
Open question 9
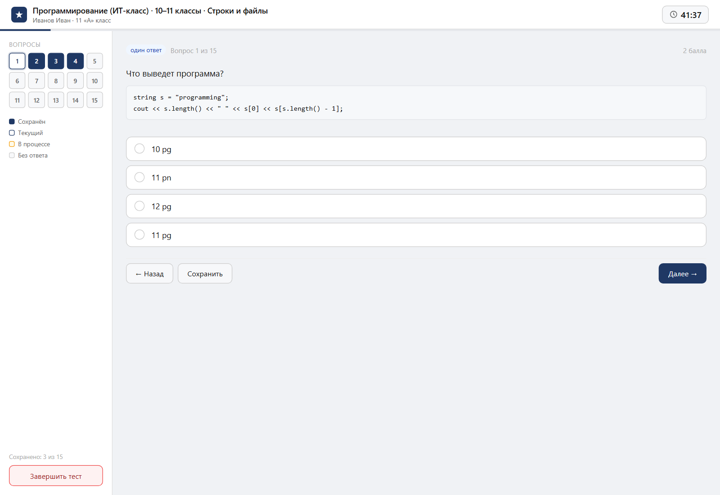pyautogui.click(x=75, y=81)
